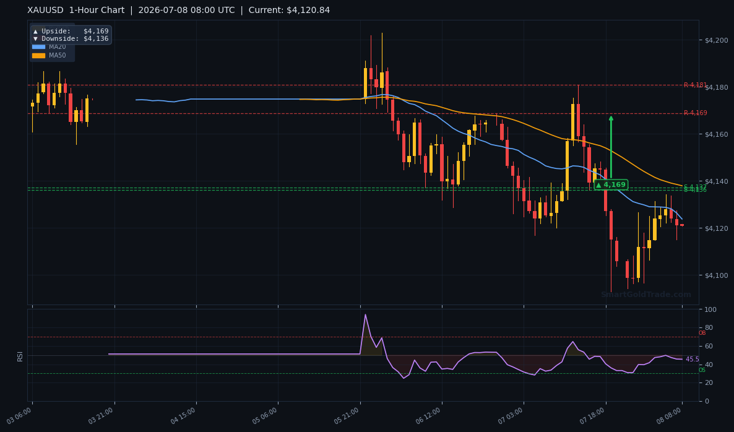
Task: Click the R 4,169 resistance label
Action: 695,113
